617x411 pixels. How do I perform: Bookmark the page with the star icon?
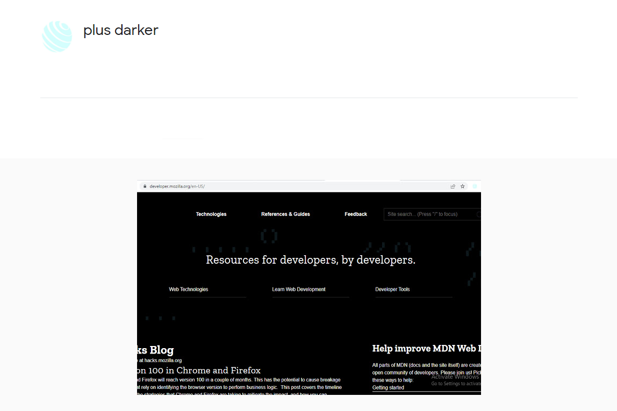click(463, 186)
